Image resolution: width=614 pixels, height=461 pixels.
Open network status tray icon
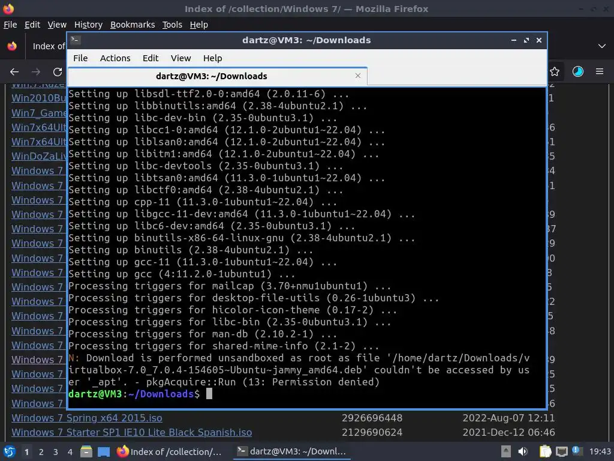pyautogui.click(x=562, y=451)
